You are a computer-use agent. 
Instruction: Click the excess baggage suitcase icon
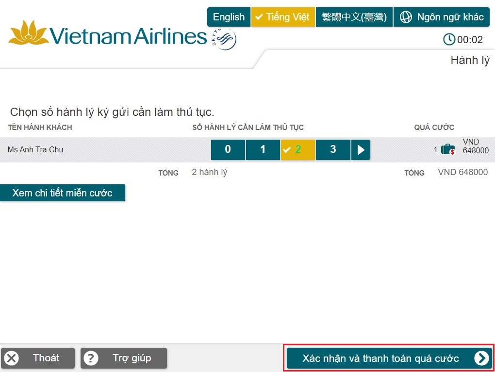[448, 149]
